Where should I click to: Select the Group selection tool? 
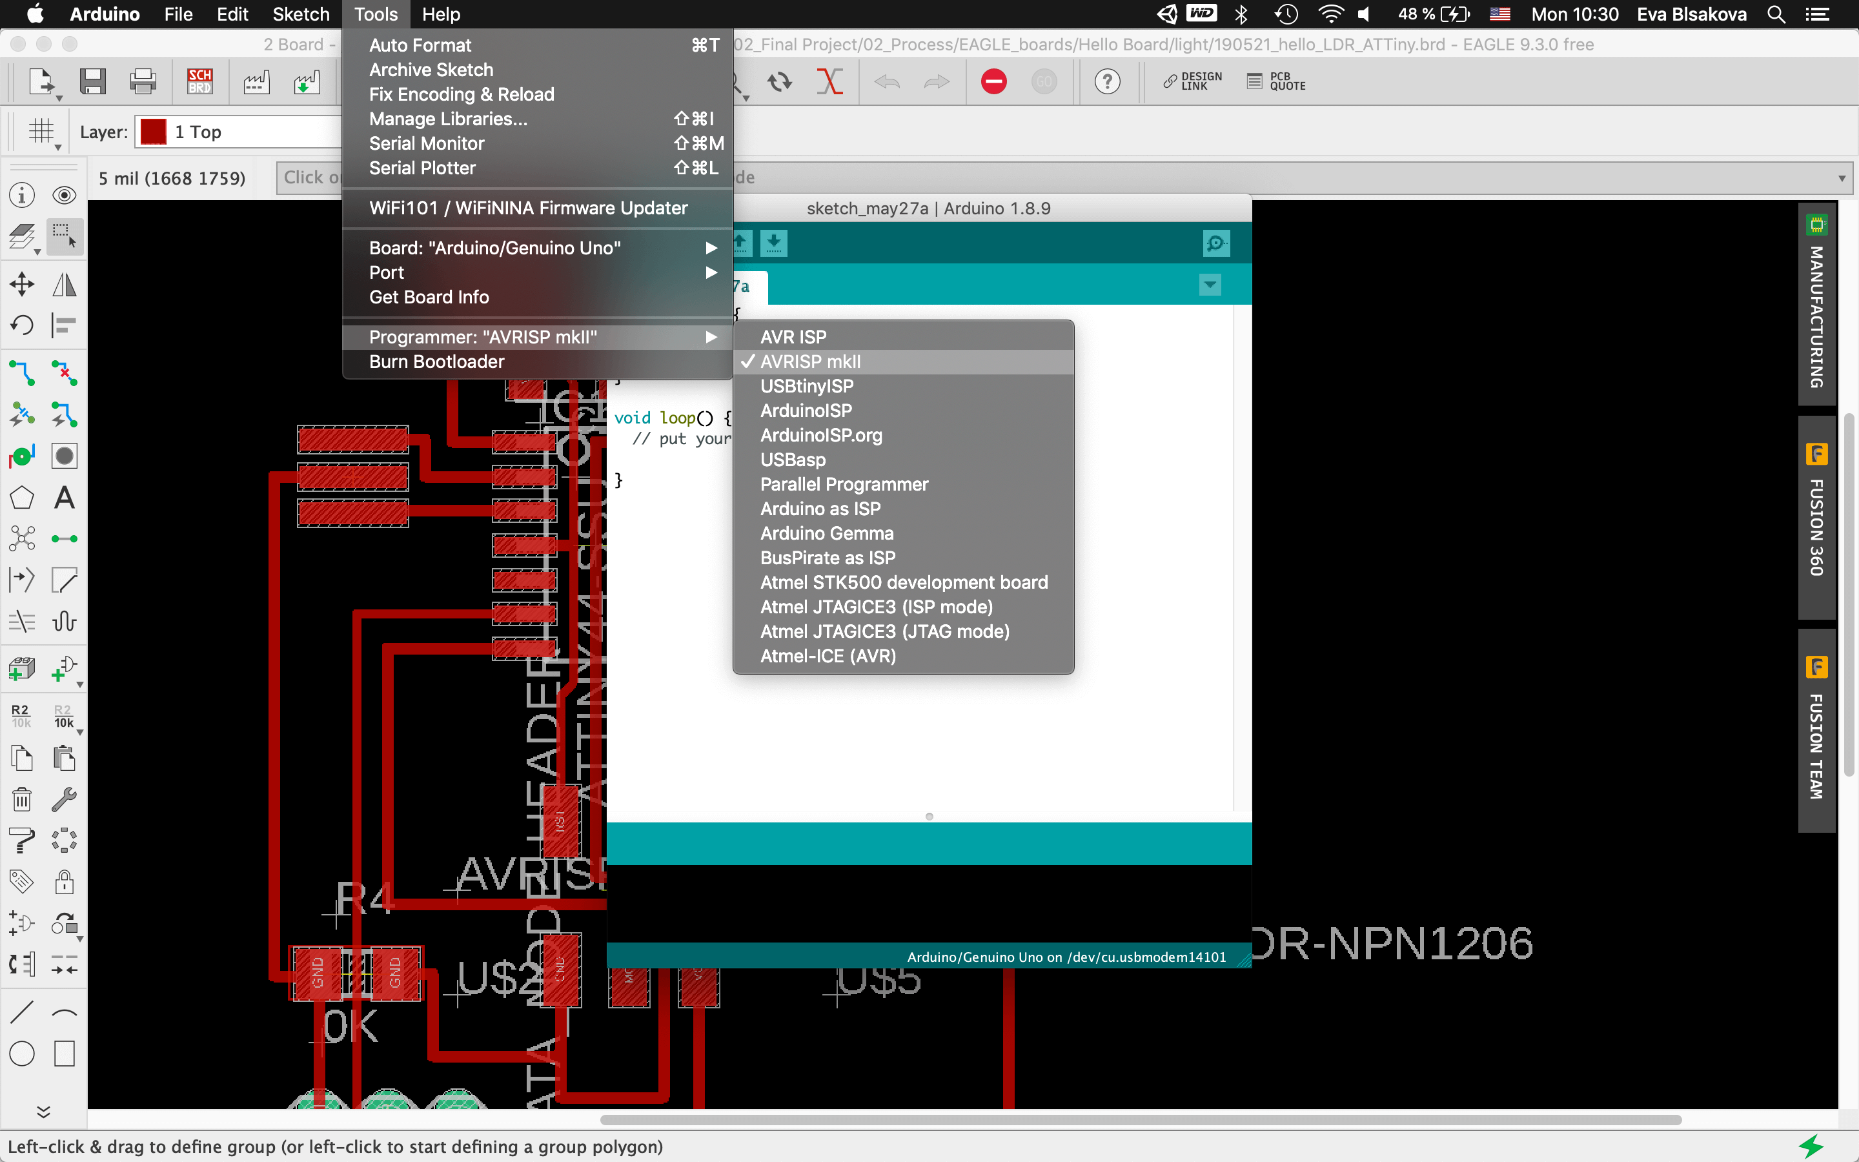tap(65, 236)
